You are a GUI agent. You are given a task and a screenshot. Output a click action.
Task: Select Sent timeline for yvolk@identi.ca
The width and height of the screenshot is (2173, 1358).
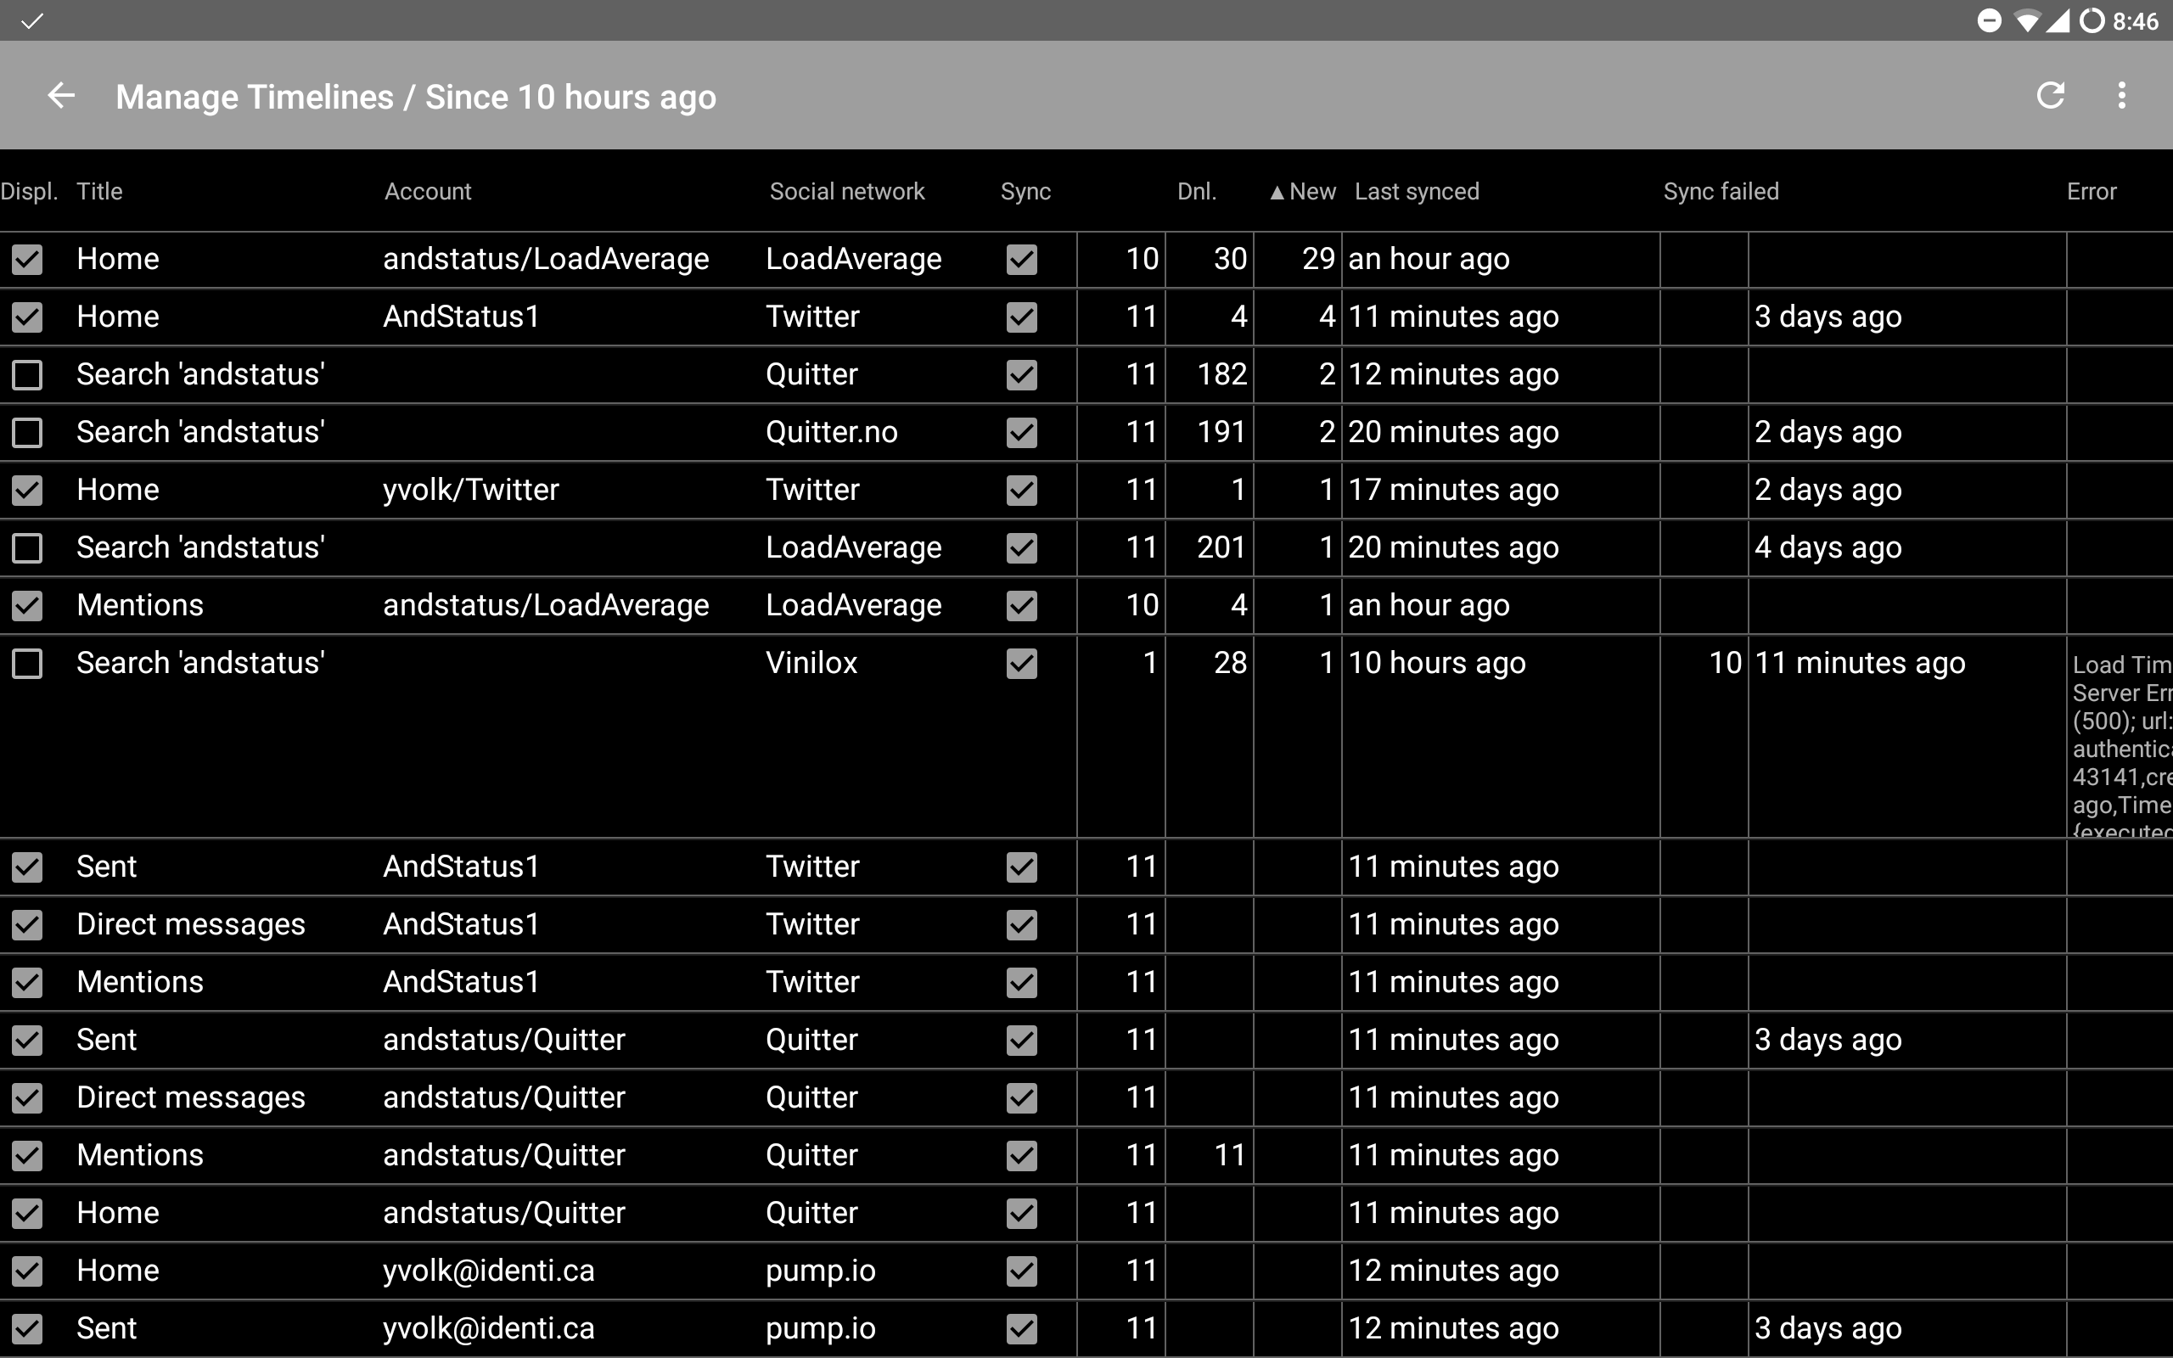click(x=106, y=1328)
